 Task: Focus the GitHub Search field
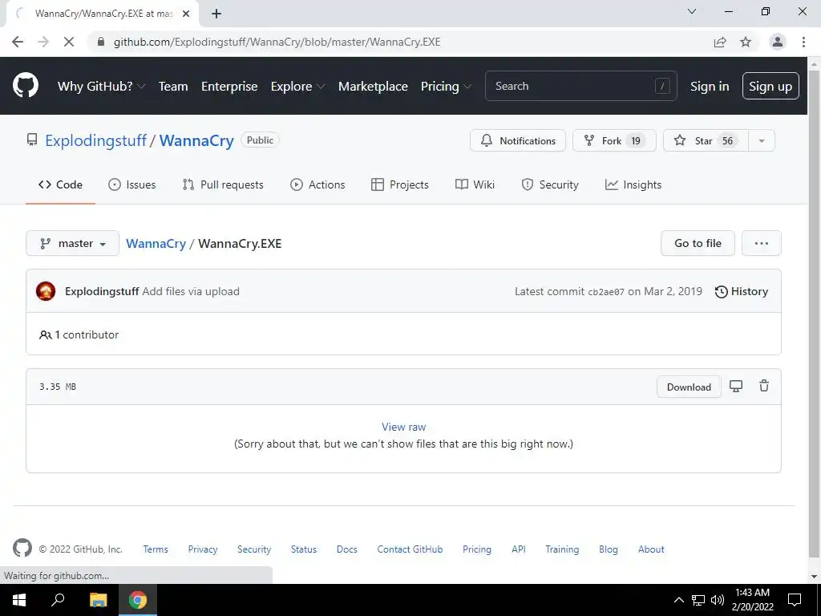581,86
